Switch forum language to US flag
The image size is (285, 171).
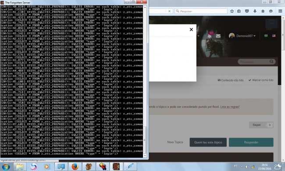(274, 36)
